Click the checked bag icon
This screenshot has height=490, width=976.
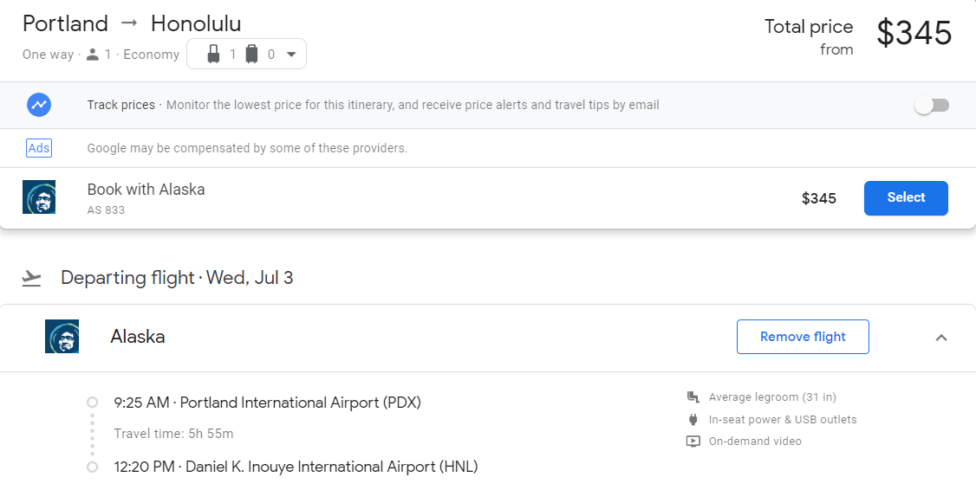pyautogui.click(x=251, y=54)
